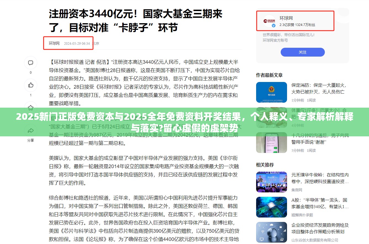Click the share arrow icon
The height and width of the screenshot is (244, 369).
point(31,130)
